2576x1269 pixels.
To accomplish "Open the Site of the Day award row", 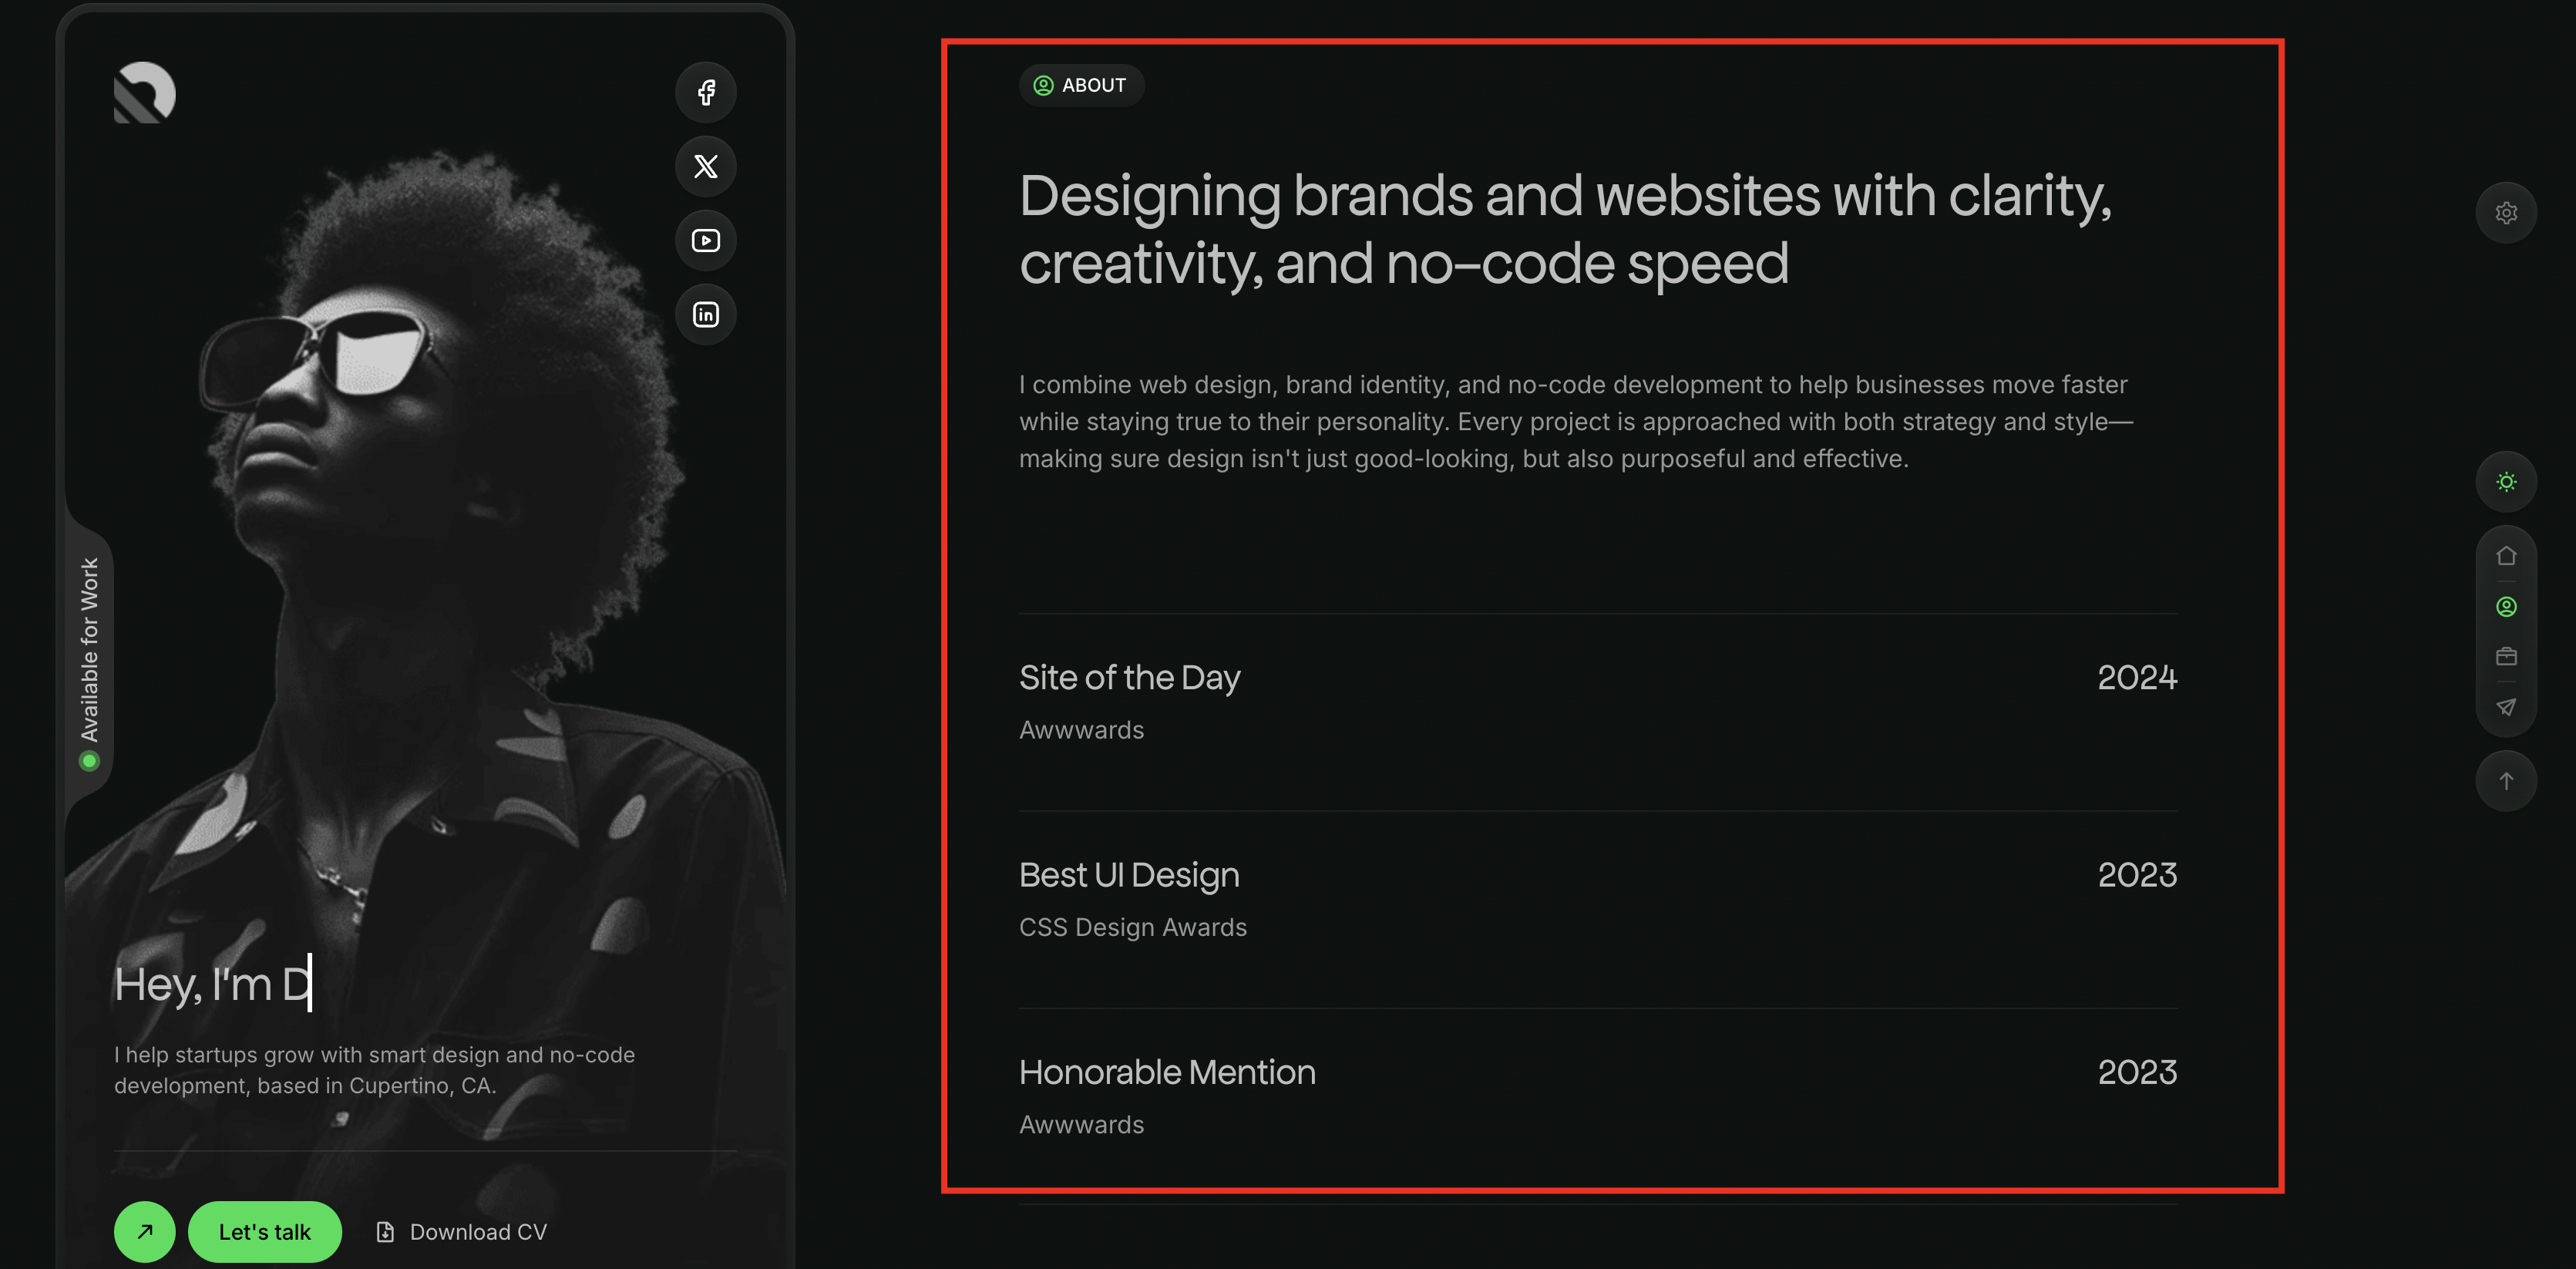I will pyautogui.click(x=1597, y=703).
